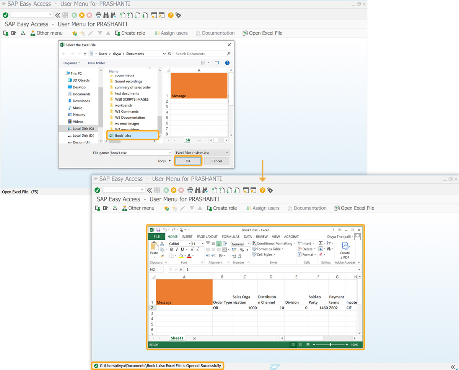The height and width of the screenshot is (370, 459).
Task: Click the new sheet plus icon beside Sheet1
Action: pyautogui.click(x=194, y=338)
